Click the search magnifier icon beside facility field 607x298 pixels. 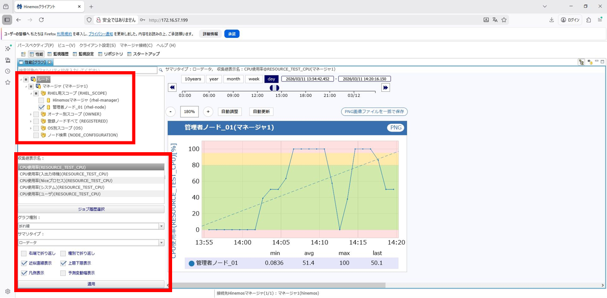[160, 70]
